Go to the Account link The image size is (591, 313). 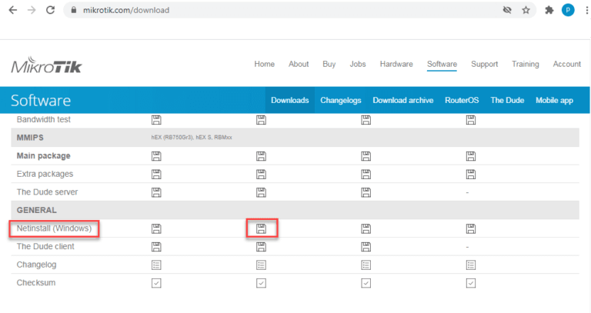click(566, 65)
